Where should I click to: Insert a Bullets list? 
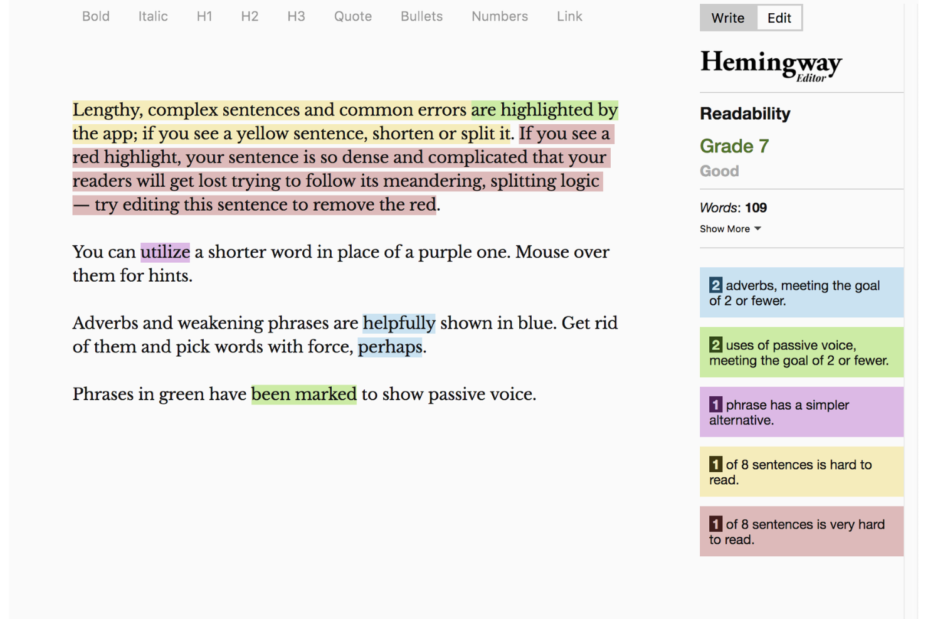coord(421,16)
